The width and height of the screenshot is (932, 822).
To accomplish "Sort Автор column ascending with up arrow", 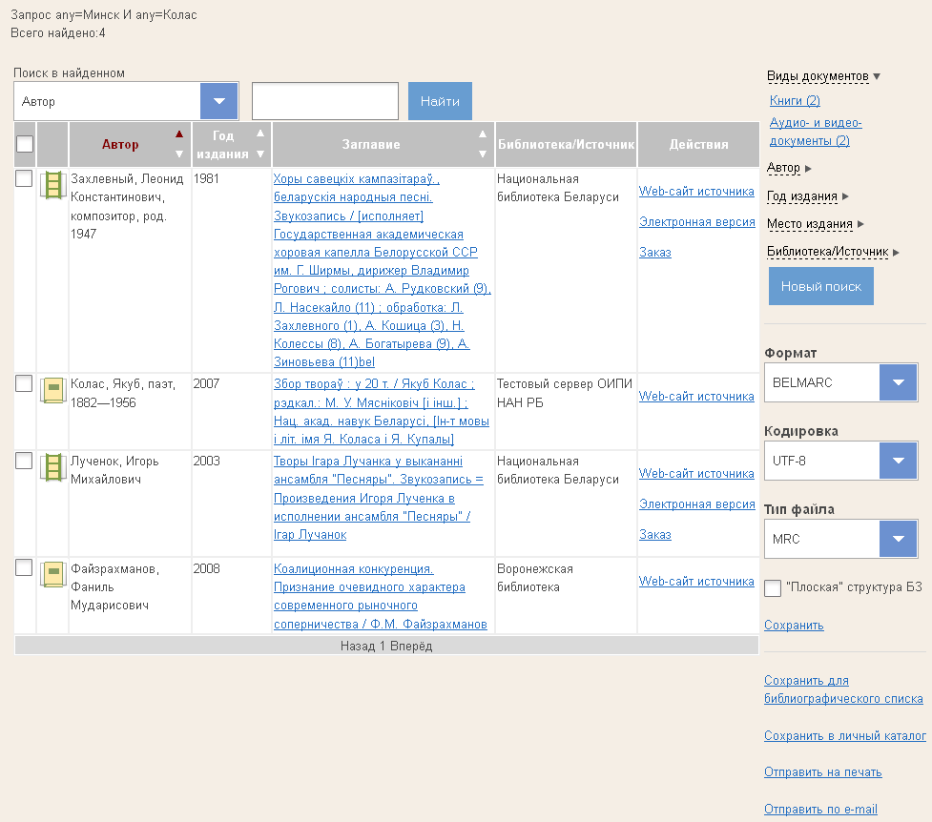I will [x=179, y=134].
